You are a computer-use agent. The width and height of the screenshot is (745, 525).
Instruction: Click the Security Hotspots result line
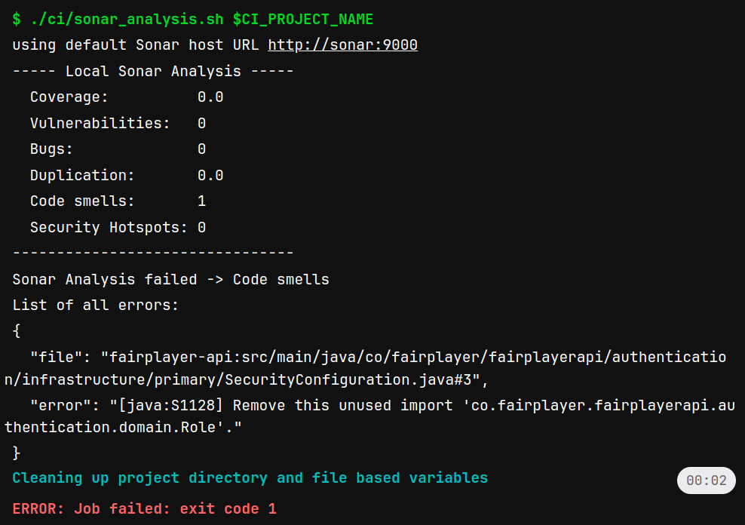pyautogui.click(x=117, y=227)
